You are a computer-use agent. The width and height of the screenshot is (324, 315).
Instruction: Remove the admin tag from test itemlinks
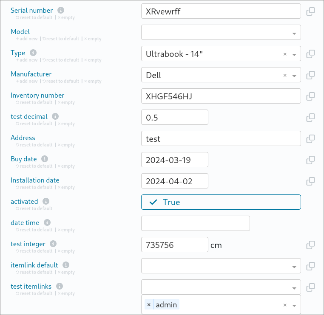pyautogui.click(x=149, y=305)
